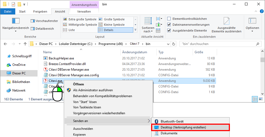Select the Ansicht ribbon tab
265x137 pixels.
(x=60, y=12)
